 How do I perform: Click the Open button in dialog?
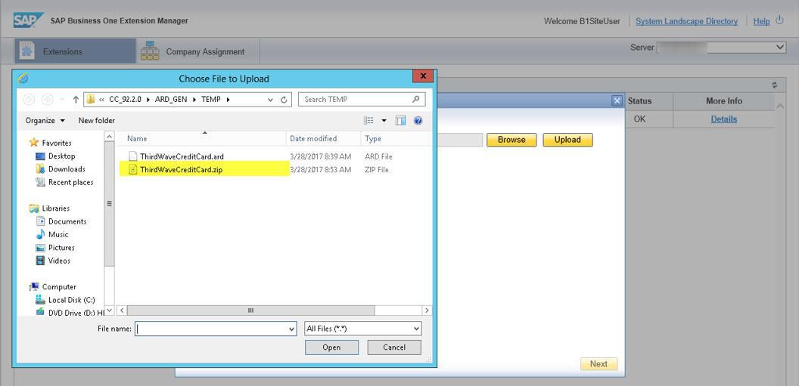pyautogui.click(x=331, y=347)
